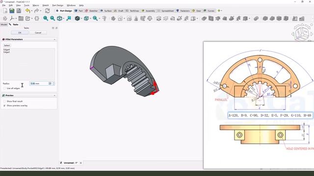Click the Save document icon

coord(19,11)
